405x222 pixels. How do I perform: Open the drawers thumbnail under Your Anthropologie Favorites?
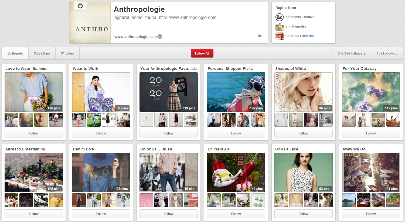click(191, 120)
